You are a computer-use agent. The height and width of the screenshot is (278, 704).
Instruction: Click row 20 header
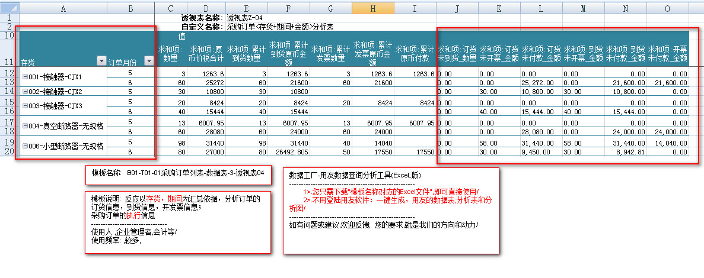9,151
